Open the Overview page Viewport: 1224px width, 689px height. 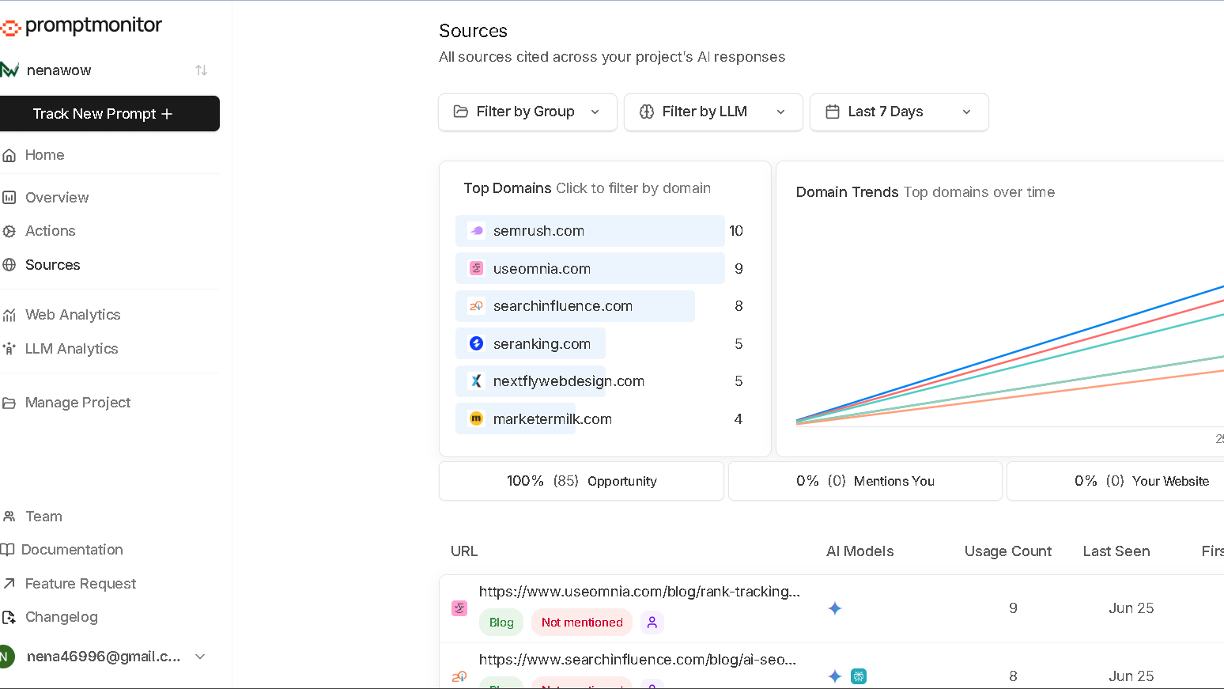57,198
